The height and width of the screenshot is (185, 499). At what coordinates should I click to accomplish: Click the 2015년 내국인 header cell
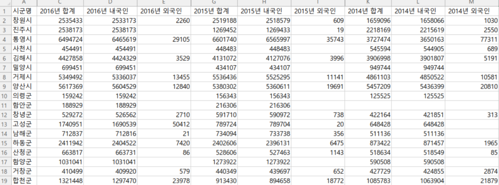click(x=264, y=11)
